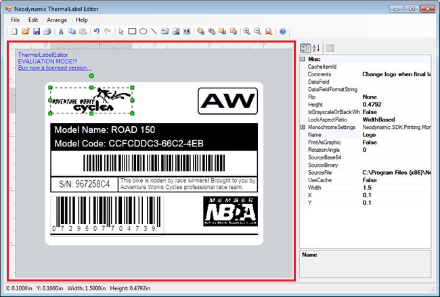Edit RotationAngle value 0
The height and width of the screenshot is (297, 440).
(x=396, y=150)
